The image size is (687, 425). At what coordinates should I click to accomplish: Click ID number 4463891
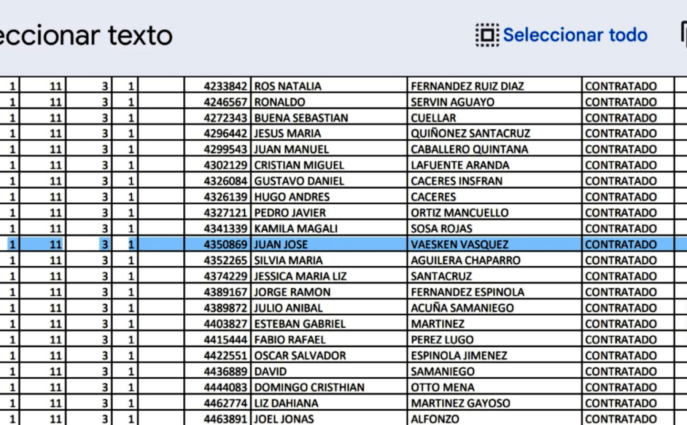coord(226,419)
